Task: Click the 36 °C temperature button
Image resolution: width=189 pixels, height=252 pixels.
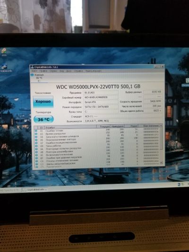Action: point(43,120)
